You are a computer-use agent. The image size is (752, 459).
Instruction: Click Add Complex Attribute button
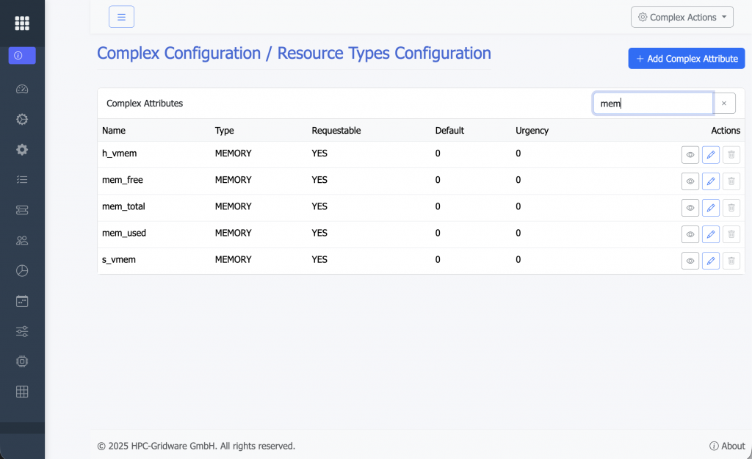pyautogui.click(x=686, y=58)
